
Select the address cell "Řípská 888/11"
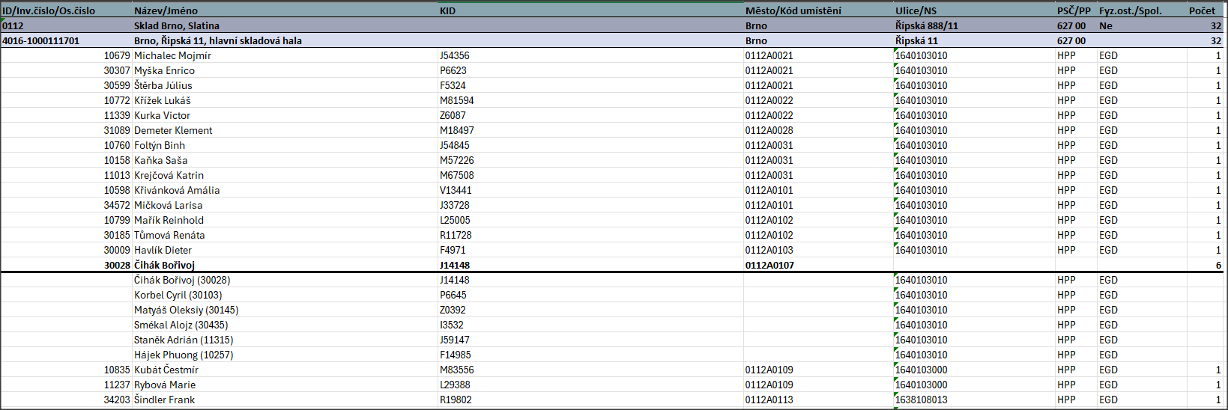click(x=926, y=25)
